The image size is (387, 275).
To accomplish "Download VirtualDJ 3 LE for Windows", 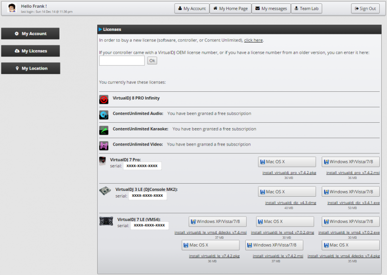I will (x=350, y=192).
